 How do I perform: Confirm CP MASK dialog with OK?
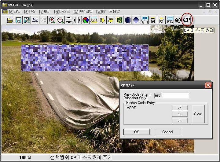pyautogui.click(x=137, y=132)
